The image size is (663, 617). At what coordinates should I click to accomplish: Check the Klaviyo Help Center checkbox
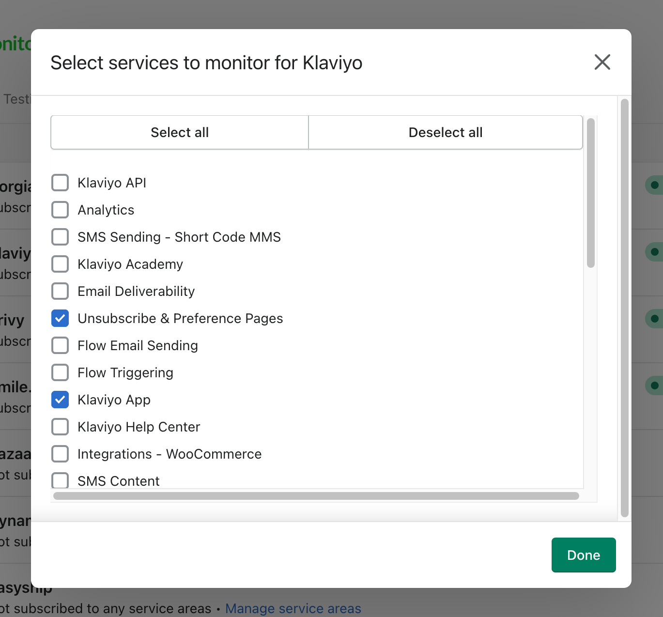(x=60, y=427)
